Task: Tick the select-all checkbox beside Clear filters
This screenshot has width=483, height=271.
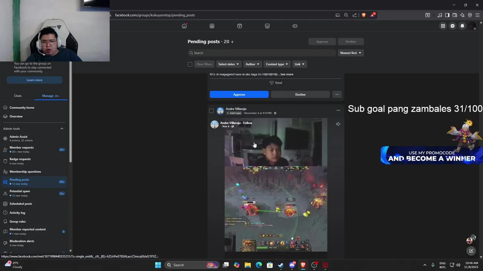Action: 190,64
